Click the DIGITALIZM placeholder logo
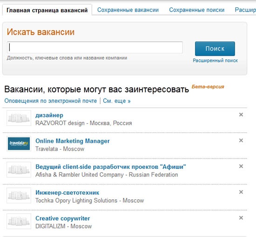The width and height of the screenshot is (256, 237). click(x=19, y=221)
